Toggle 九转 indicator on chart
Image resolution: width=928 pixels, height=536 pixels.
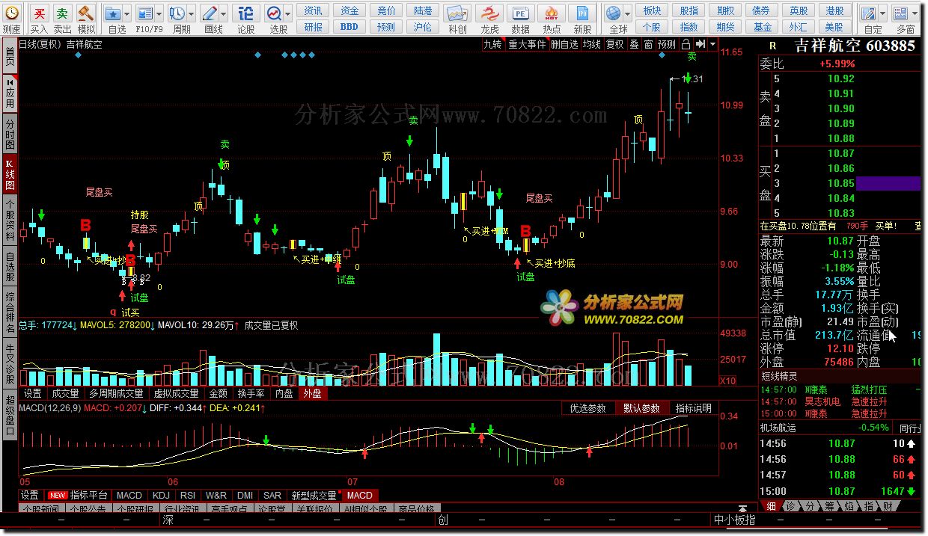click(x=492, y=44)
